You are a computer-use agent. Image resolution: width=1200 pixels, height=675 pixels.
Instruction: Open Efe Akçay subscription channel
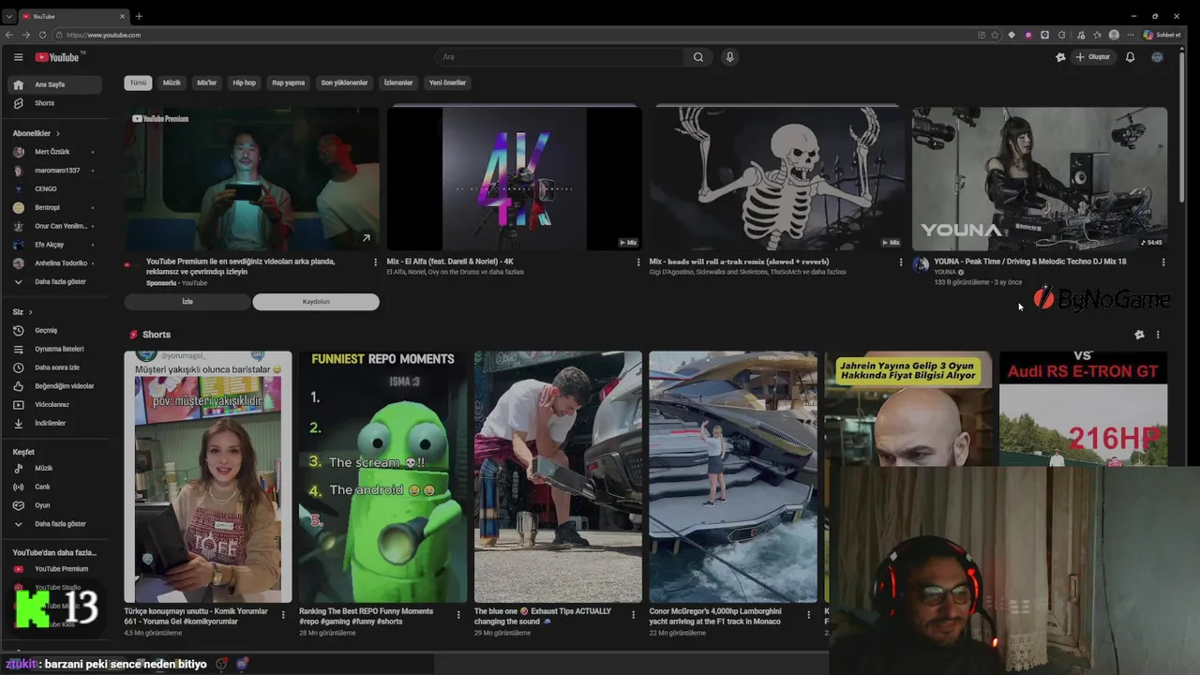pos(56,245)
